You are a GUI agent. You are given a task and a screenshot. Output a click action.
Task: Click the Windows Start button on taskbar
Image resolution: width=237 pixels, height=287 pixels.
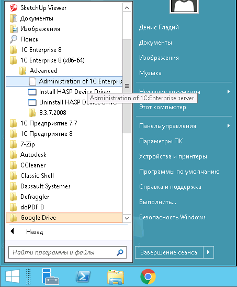pyautogui.click(x=13, y=276)
